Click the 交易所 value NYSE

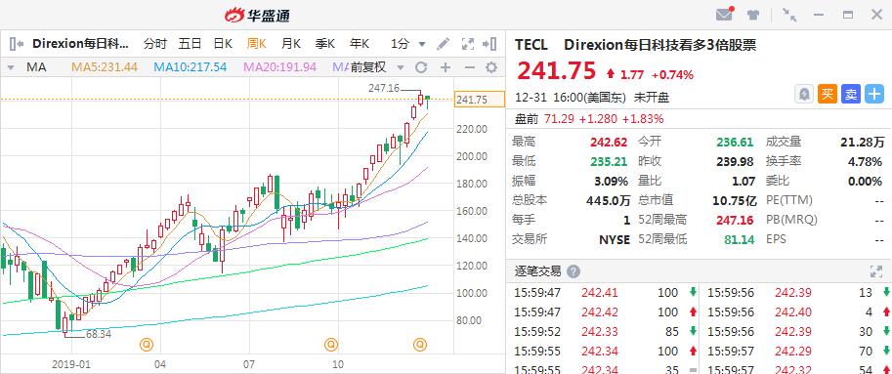615,240
